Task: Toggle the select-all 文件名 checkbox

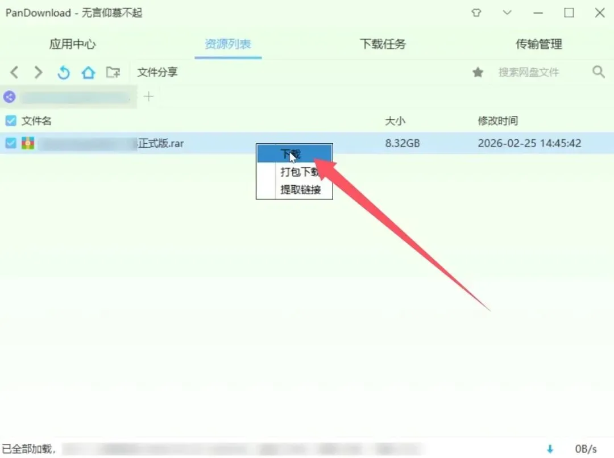Action: pyautogui.click(x=11, y=120)
